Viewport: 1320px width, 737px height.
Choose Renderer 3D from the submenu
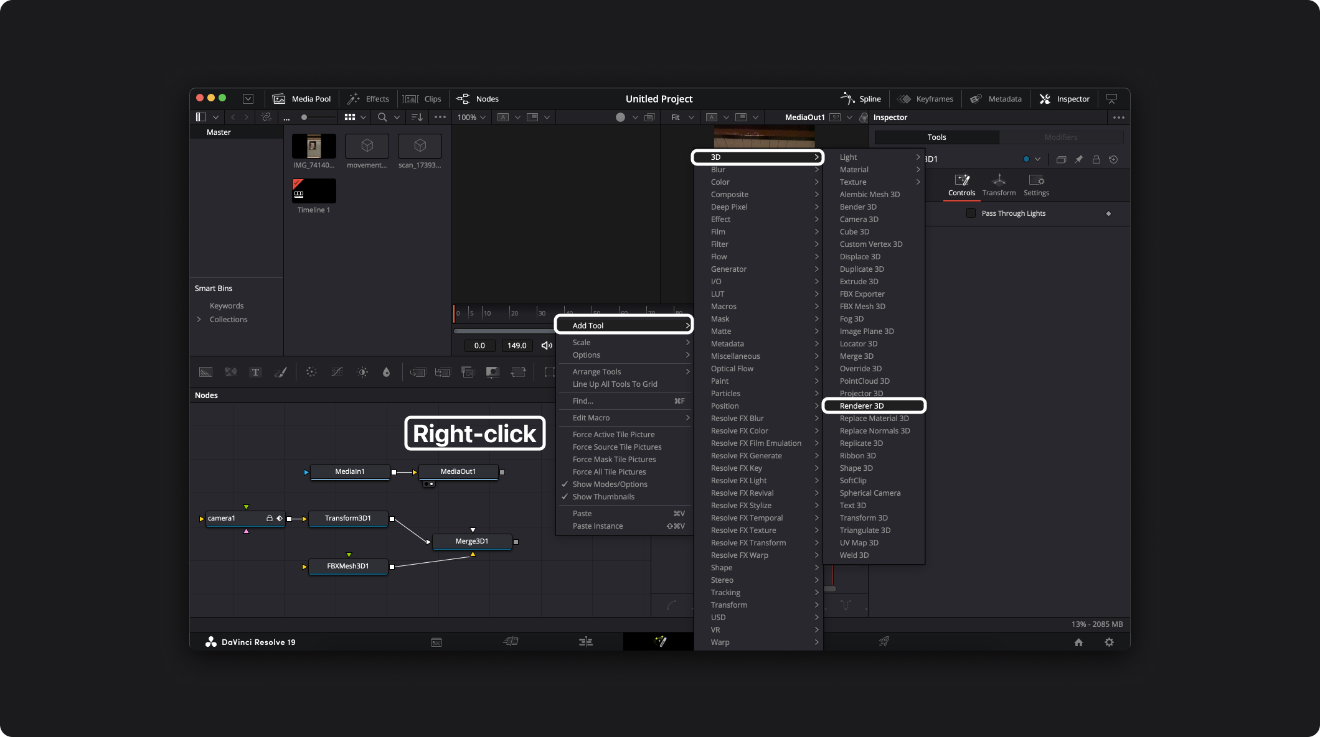[862, 406]
